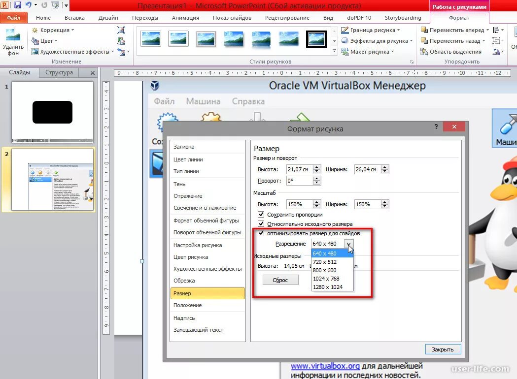
Task: Toggle Сохранить пропорции checkbox
Action: 261,215
